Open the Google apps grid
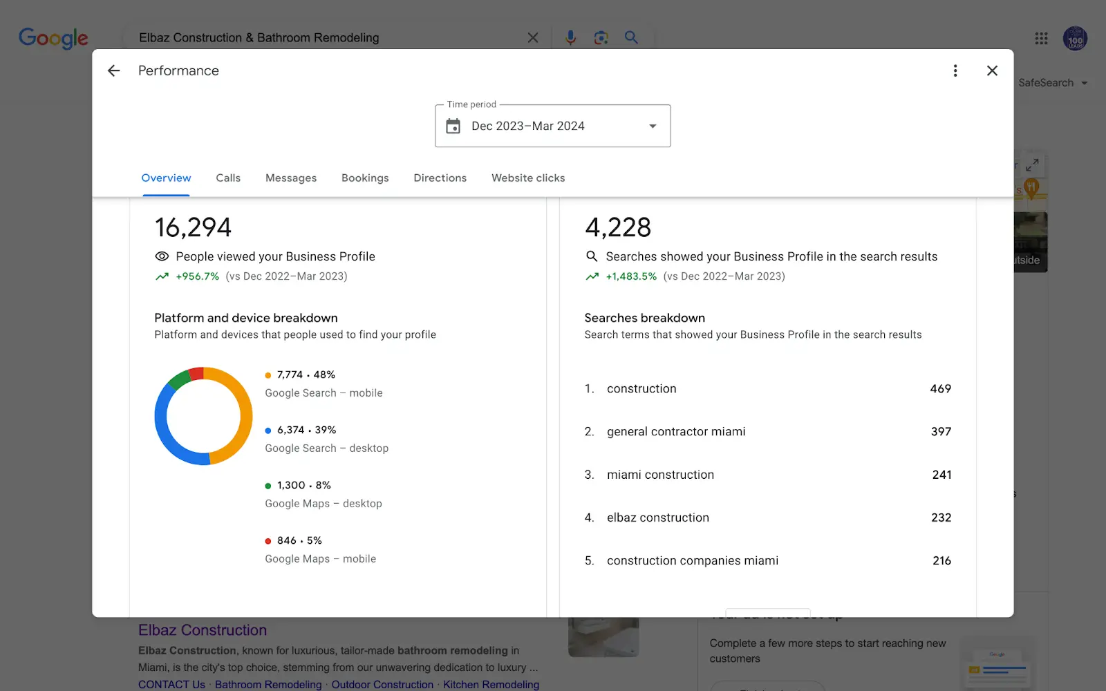This screenshot has height=691, width=1106. click(x=1041, y=39)
